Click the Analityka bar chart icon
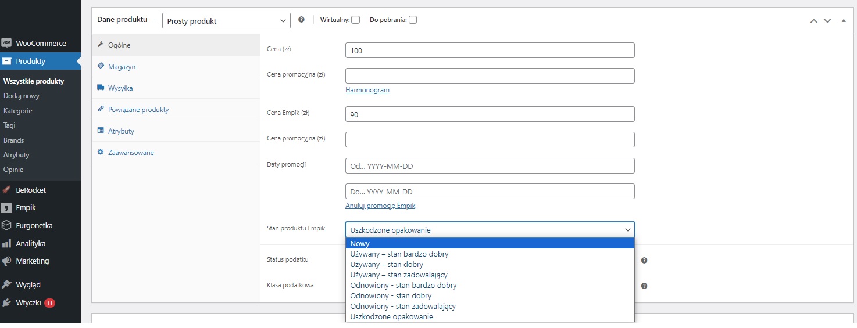 (6, 244)
